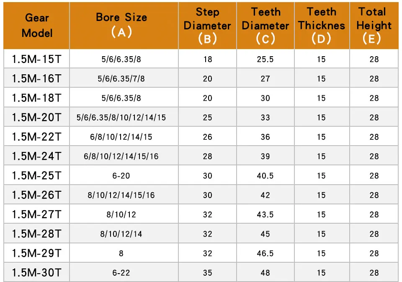Select the 1.5M-24T row label
Screen dimensions: 402x282
pyautogui.click(x=37, y=156)
